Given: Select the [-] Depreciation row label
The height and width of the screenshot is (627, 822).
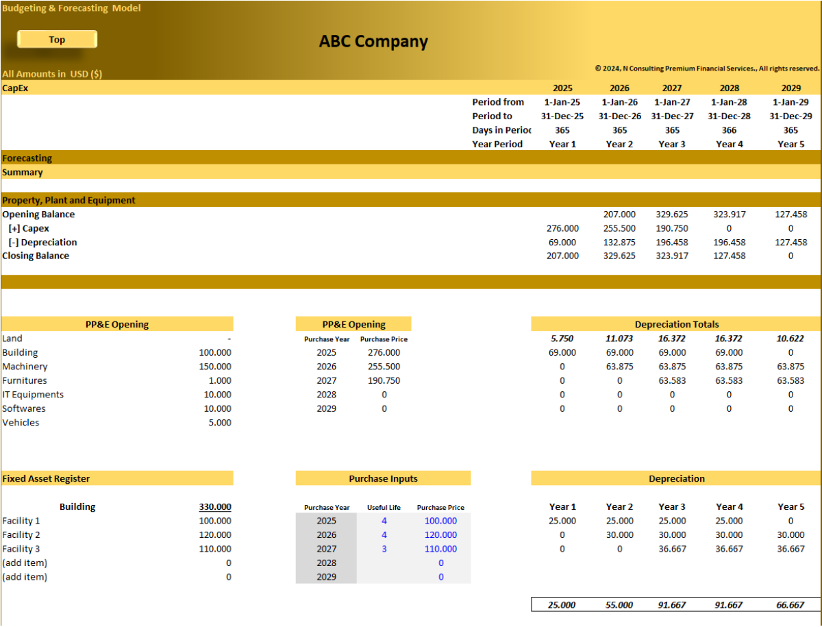Looking at the screenshot, I should click(42, 242).
